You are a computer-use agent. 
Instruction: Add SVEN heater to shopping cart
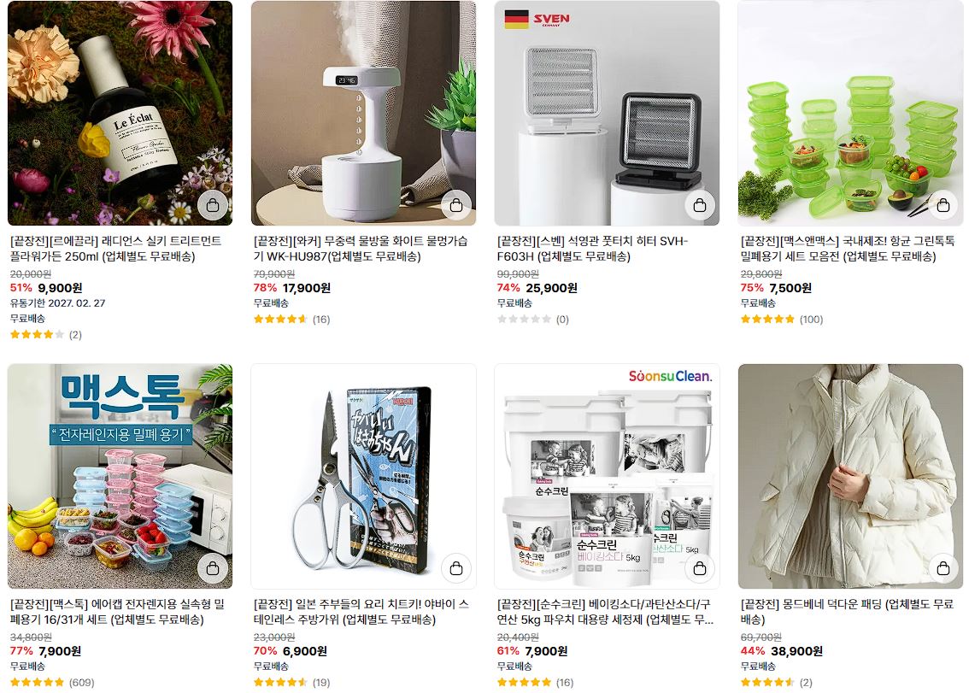700,204
